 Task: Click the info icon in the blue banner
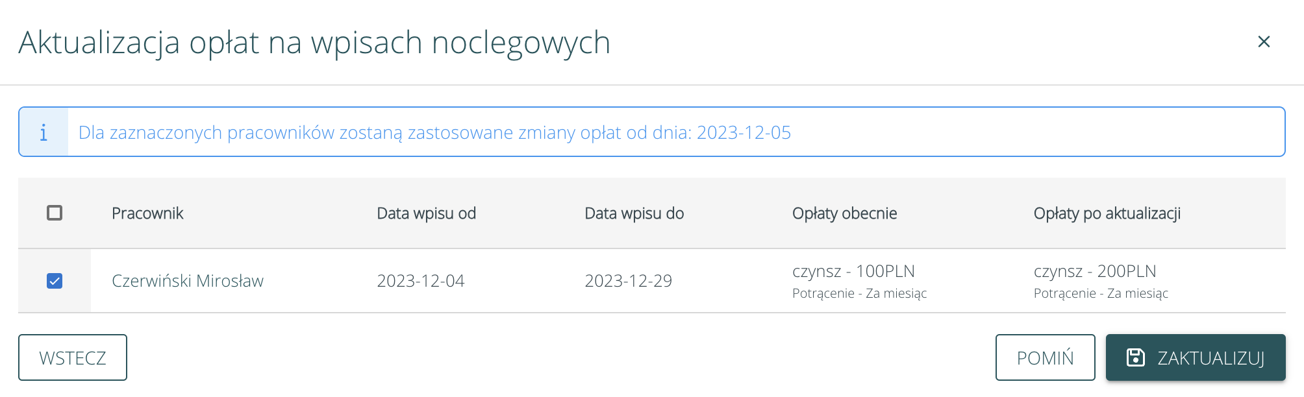[44, 132]
